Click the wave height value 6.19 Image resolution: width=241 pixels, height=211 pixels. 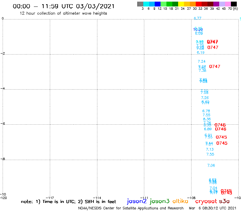coord(201,53)
